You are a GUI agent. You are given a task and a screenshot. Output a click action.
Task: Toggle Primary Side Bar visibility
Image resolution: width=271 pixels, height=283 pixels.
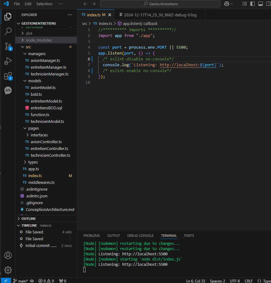tap(253, 4)
